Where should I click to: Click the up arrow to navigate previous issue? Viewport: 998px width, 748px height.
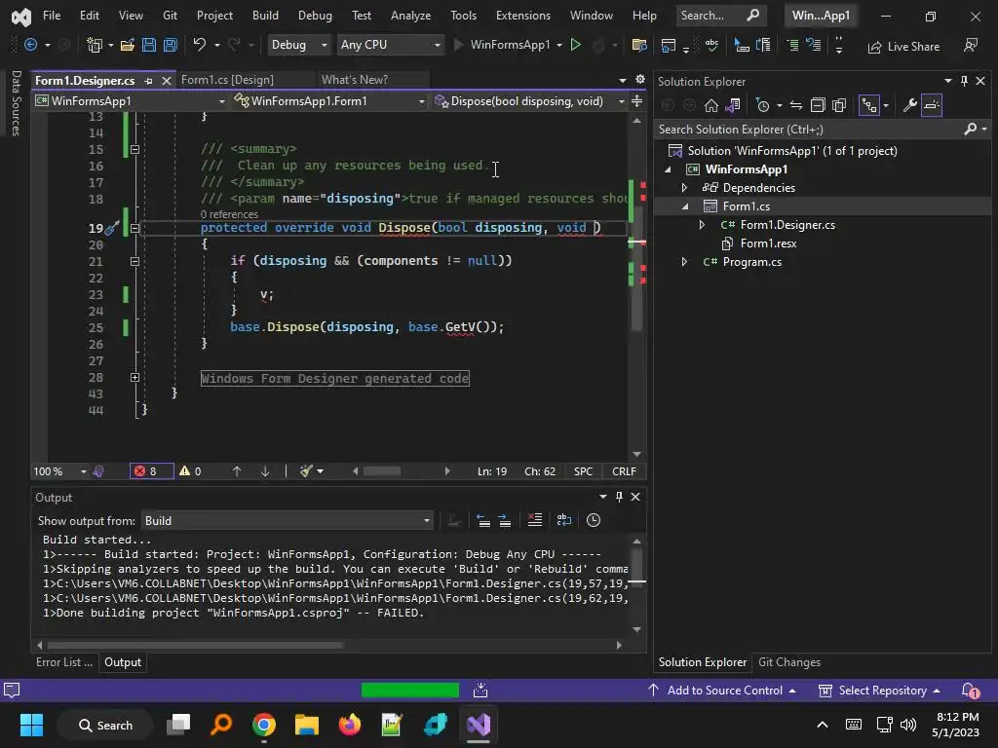(x=237, y=471)
